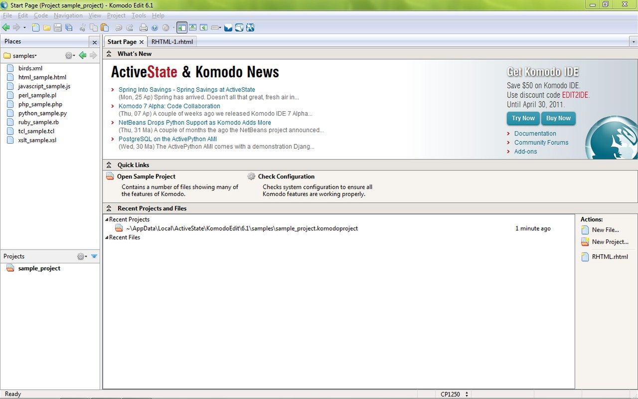Click the Open File folder toolbar icon

point(47,27)
